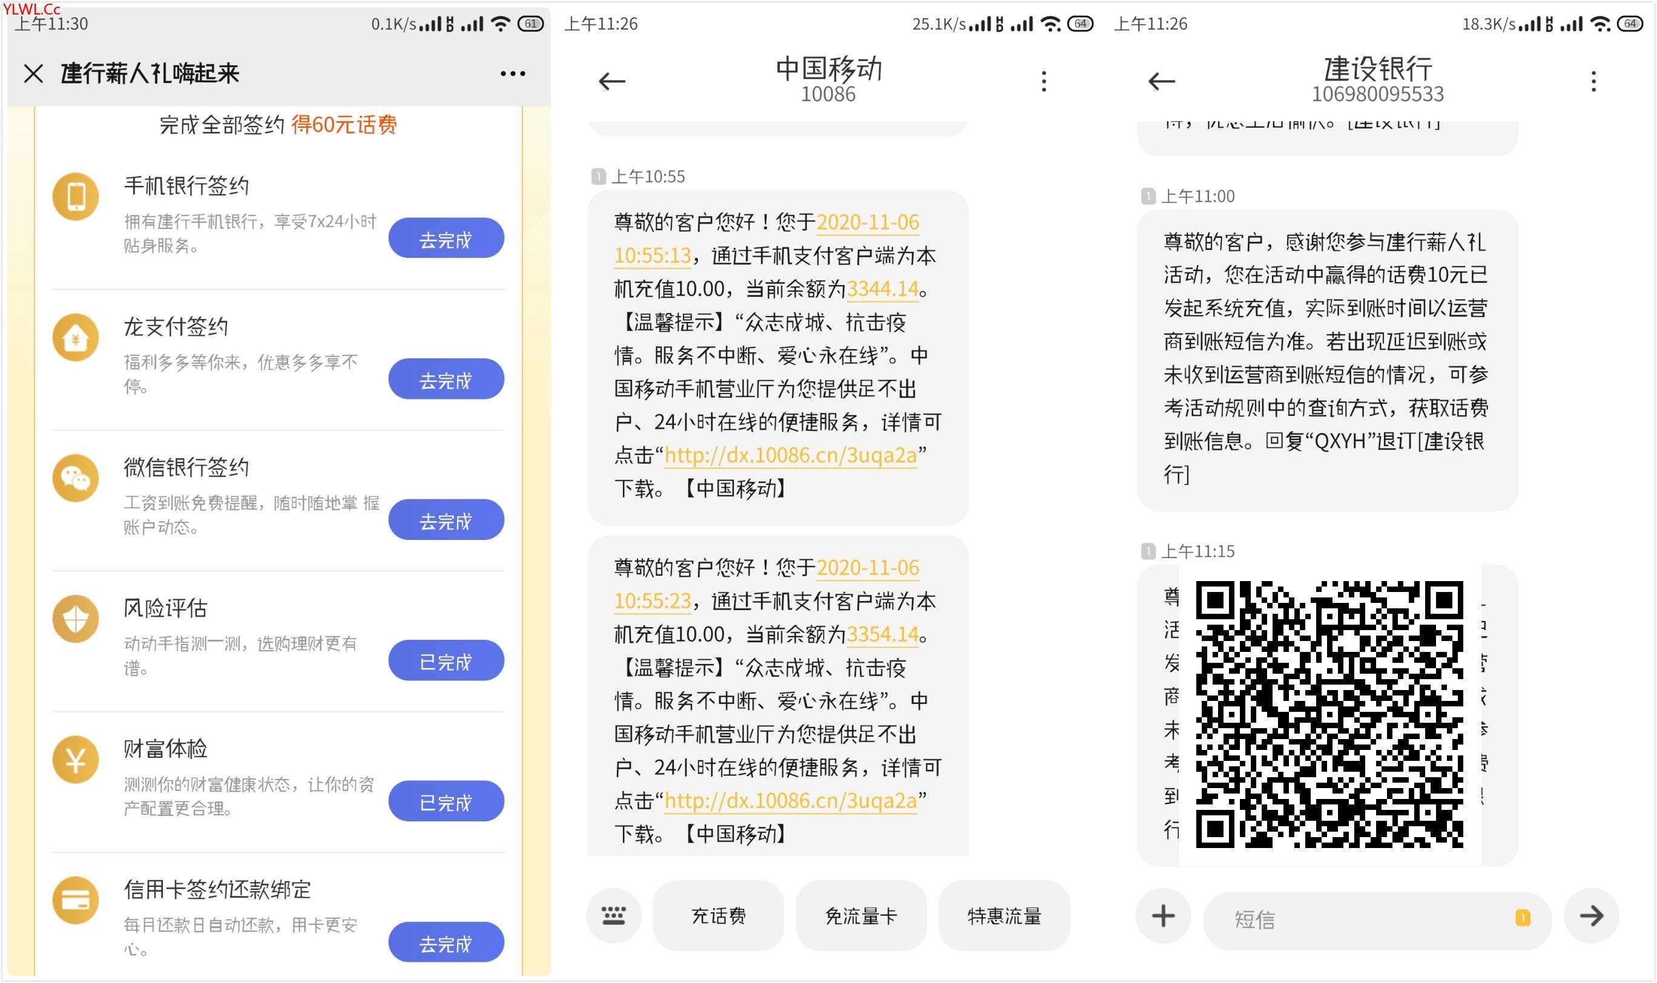This screenshot has width=1657, height=983.
Task: Tap the battery indicator in the left phone status bar
Action: click(531, 24)
